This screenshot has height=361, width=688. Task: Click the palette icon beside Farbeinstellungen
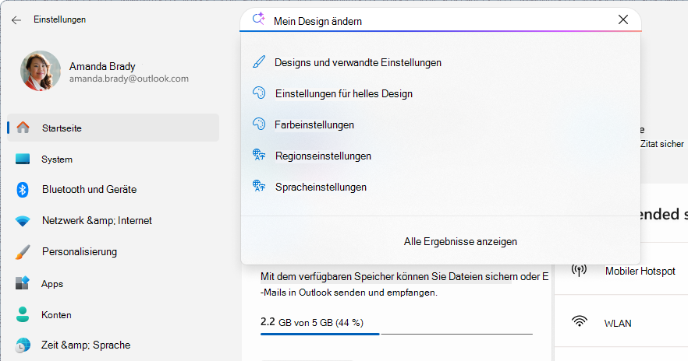[x=259, y=124]
